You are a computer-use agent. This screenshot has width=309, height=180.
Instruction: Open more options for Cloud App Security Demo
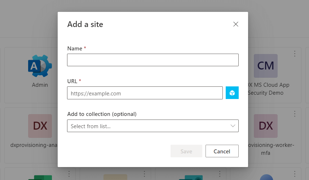point(295,54)
